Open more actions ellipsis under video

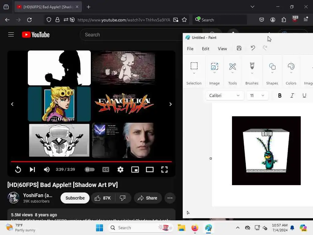click(x=170, y=198)
